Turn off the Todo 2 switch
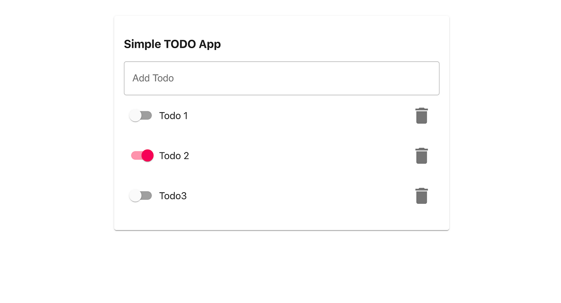This screenshot has height=303, width=561. click(x=142, y=156)
